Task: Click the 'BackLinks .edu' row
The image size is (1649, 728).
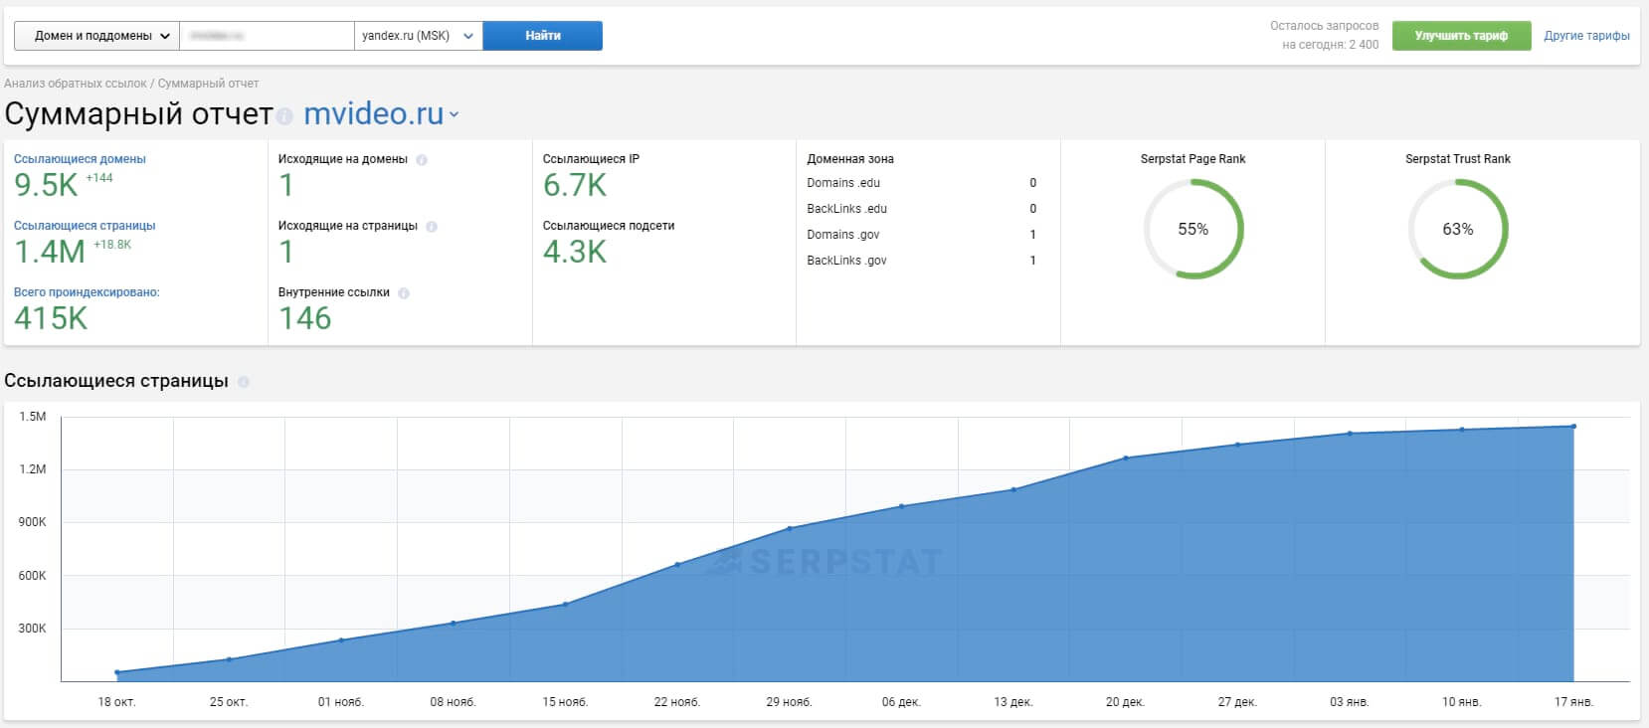Action: 922,209
